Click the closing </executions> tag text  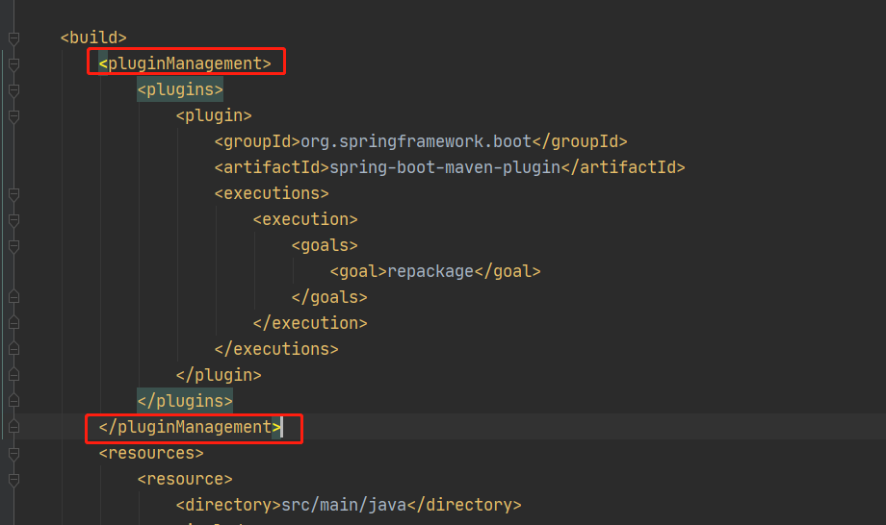276,349
